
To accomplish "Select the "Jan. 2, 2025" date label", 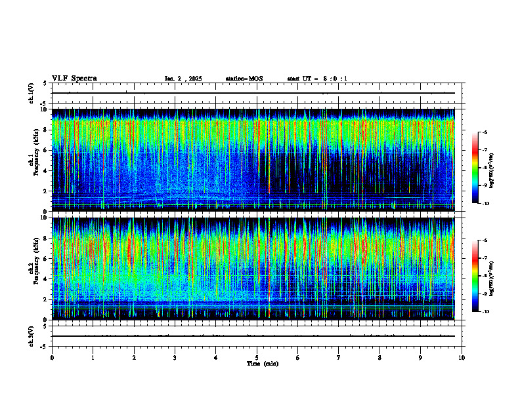I will click(x=183, y=79).
